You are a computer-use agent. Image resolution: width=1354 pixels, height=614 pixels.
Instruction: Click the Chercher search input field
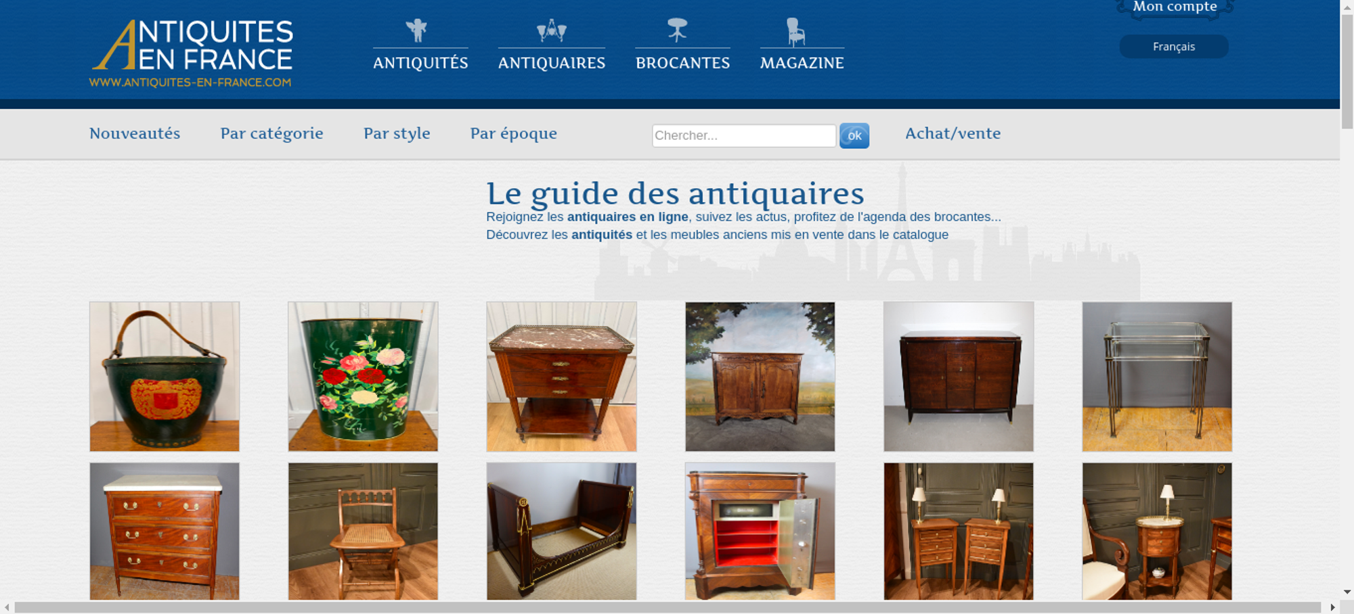coord(744,135)
